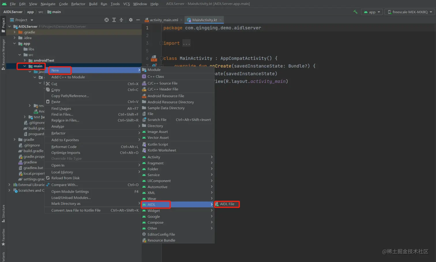Switch to MainActivity.kt tab
The height and width of the screenshot is (262, 436).
(x=204, y=20)
